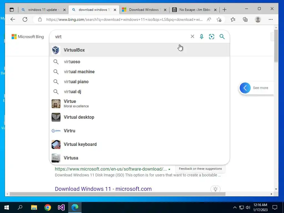
Task: Launch Google Chrome from taskbar
Action: point(48,207)
